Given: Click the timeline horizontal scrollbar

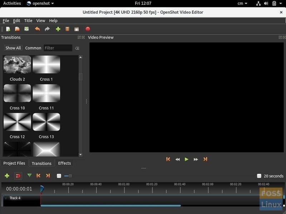Looking at the screenshot, I should (110, 206).
